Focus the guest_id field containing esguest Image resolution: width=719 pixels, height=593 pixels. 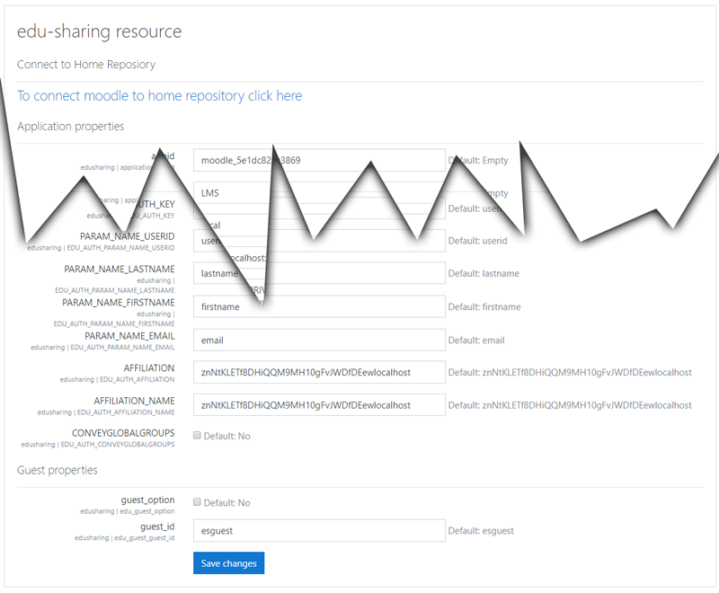pos(319,531)
